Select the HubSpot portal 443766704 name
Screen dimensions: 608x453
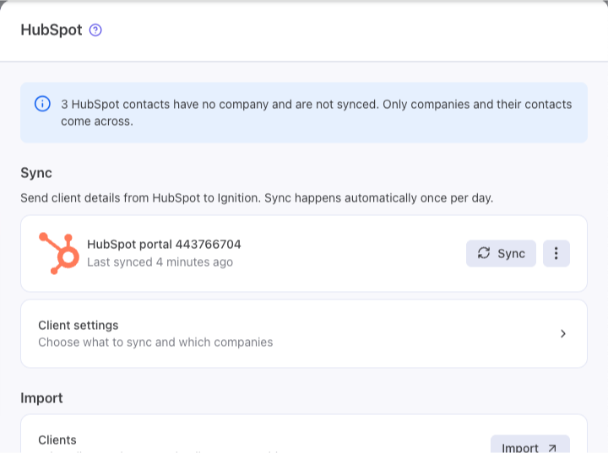164,245
